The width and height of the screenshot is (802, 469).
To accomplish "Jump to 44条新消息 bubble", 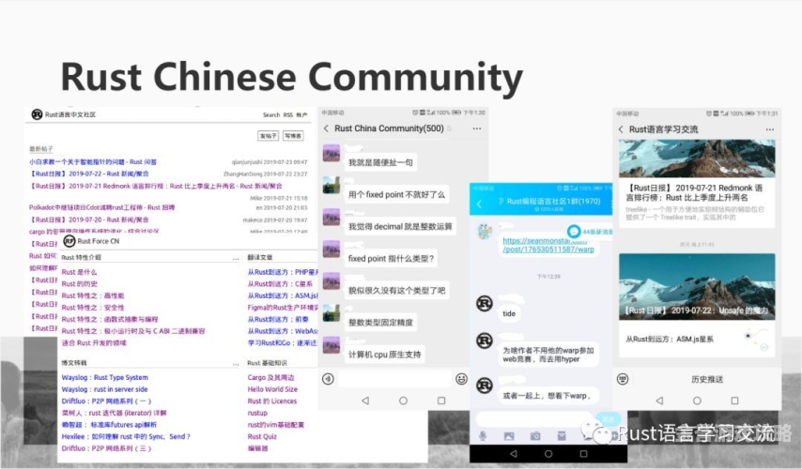I will coord(591,232).
